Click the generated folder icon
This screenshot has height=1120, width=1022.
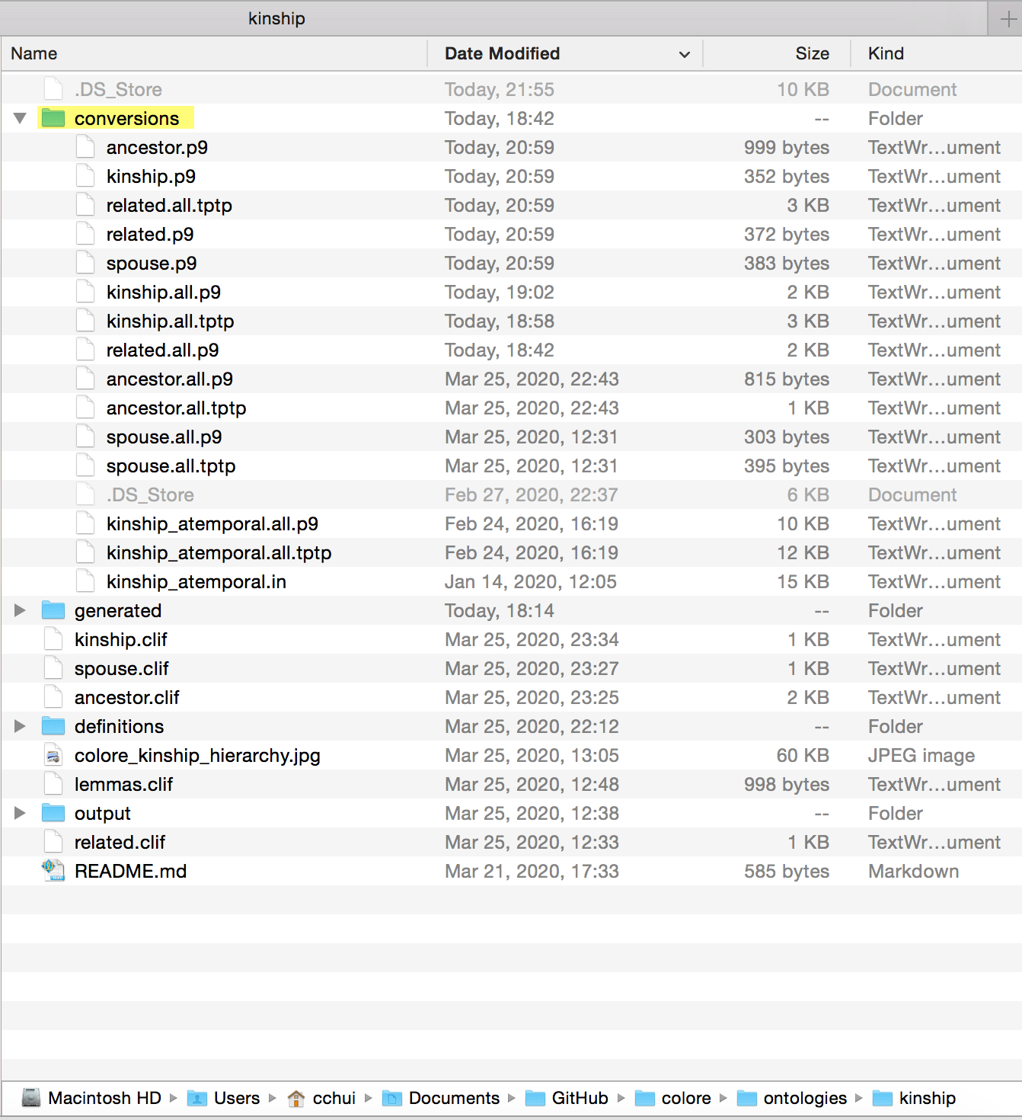(53, 610)
